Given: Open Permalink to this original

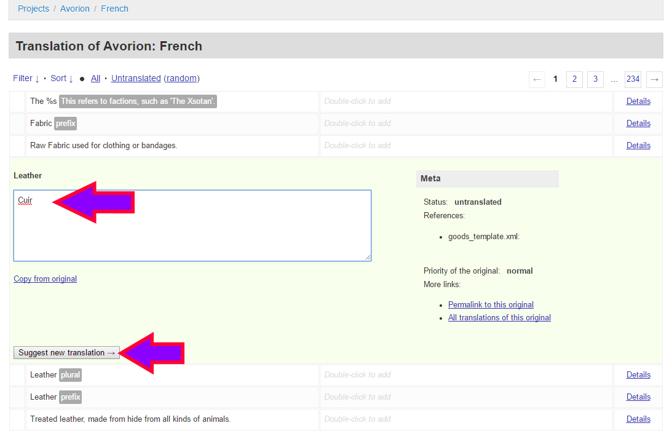Looking at the screenshot, I should [491, 305].
